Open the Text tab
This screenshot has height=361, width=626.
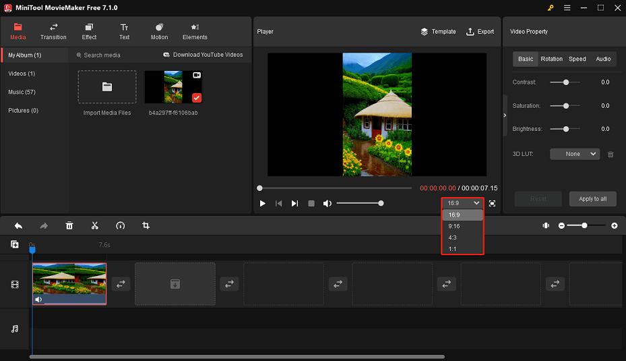(x=124, y=32)
